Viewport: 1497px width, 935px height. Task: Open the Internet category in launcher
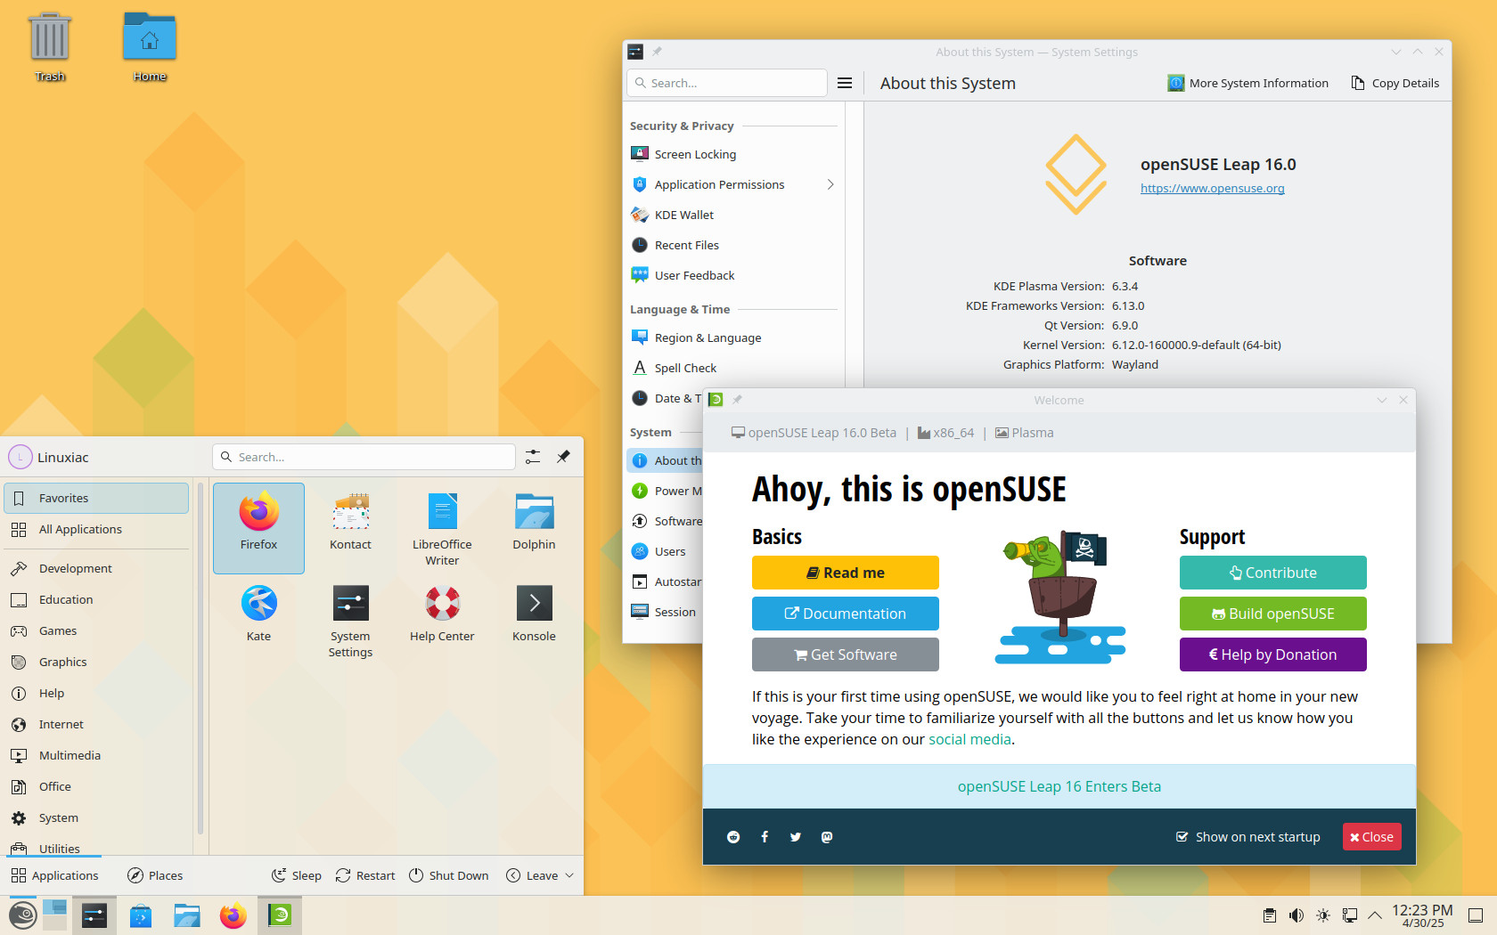point(96,724)
